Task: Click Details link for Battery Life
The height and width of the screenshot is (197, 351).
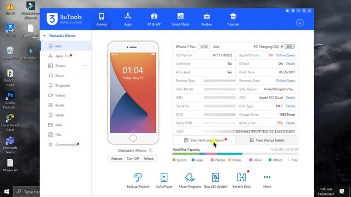Action: [x=290, y=123]
